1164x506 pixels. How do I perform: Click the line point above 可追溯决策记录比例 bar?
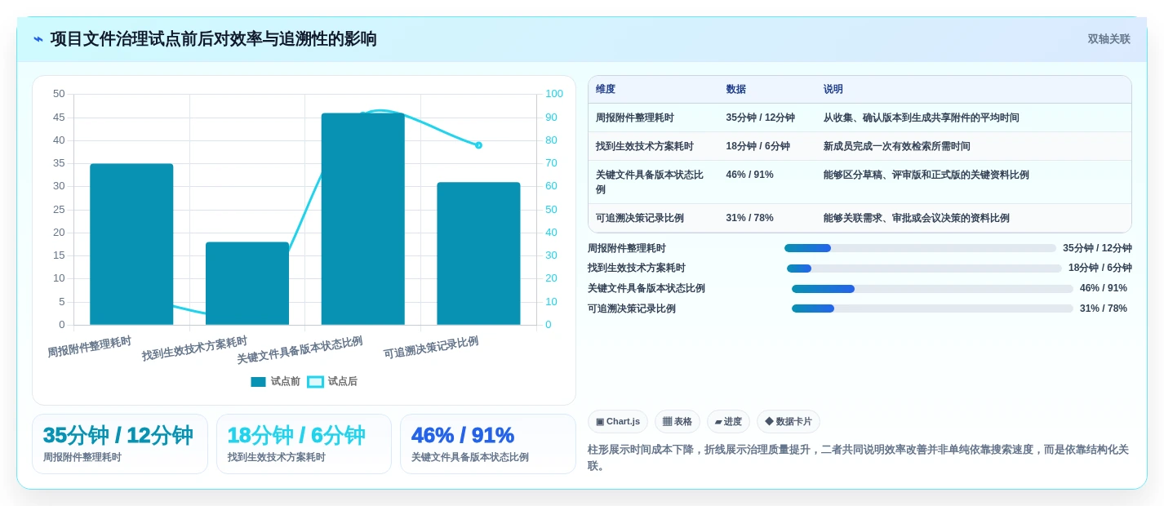tap(478, 145)
